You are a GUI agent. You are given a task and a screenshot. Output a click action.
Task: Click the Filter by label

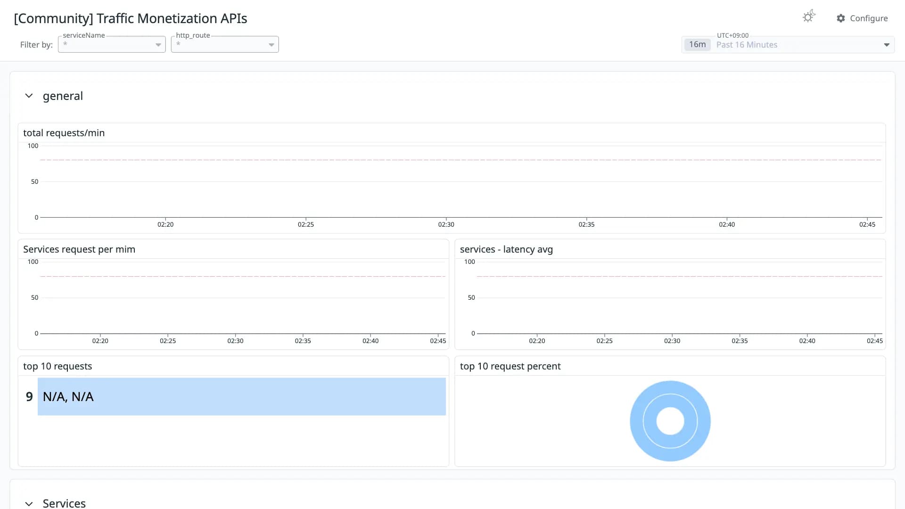[36, 45]
